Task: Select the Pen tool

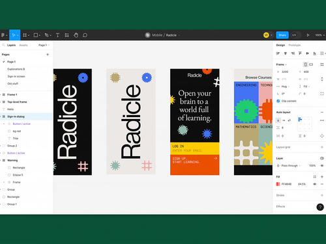Action: pos(46,35)
